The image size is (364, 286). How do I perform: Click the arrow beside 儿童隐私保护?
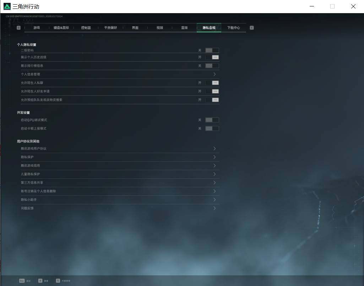pyautogui.click(x=214, y=174)
